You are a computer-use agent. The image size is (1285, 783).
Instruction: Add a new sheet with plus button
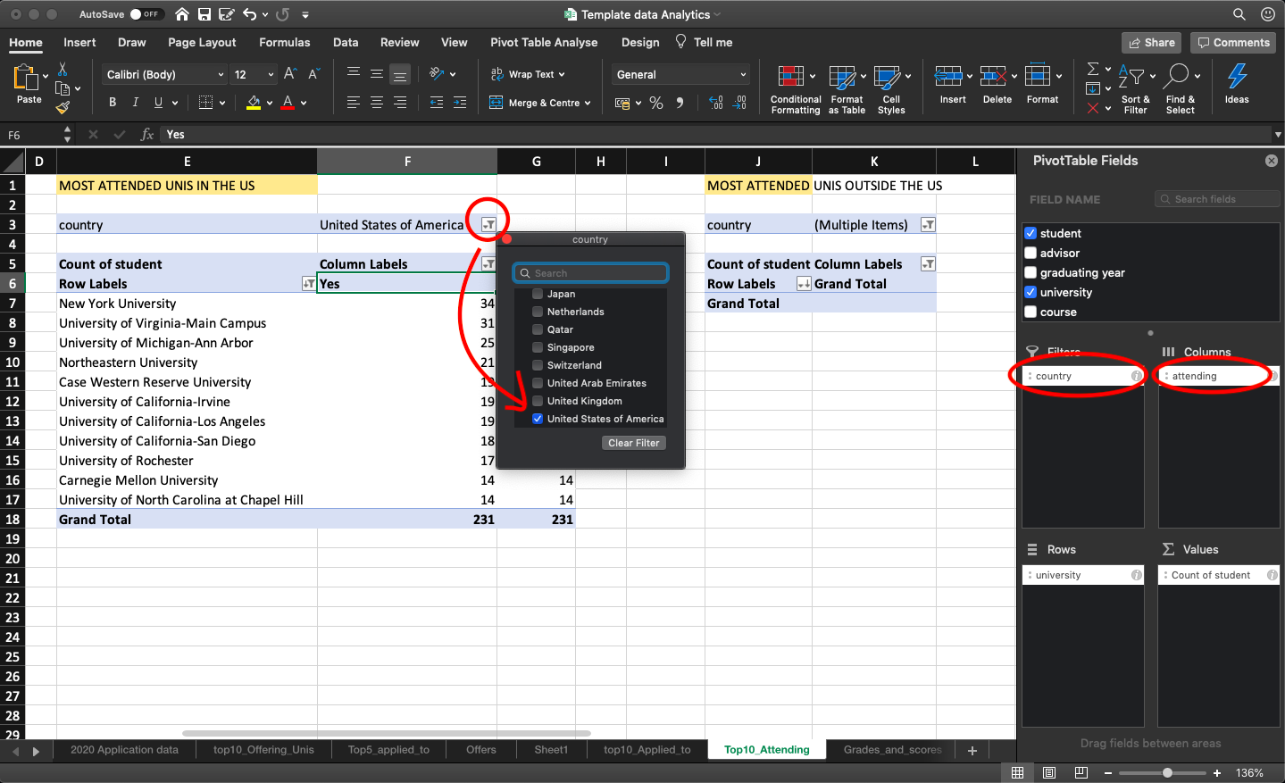coord(972,751)
